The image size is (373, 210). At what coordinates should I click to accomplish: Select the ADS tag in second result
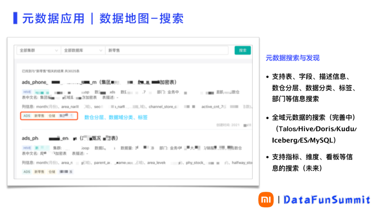[27, 172]
